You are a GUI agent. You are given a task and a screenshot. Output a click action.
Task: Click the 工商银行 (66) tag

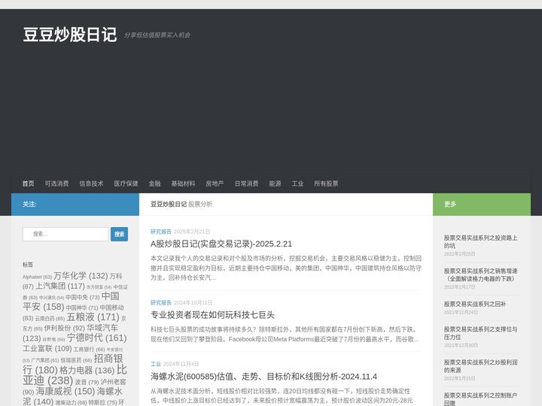[89, 350]
